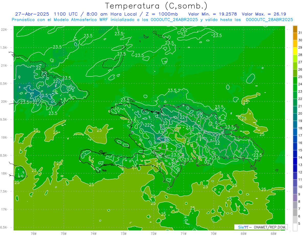Click the "21N" latitude axis label
Image resolution: width=307 pixels, height=237 pixels.
click(4, 65)
